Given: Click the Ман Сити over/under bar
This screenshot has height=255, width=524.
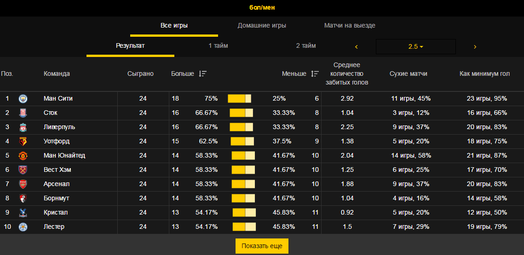Looking at the screenshot, I should click(239, 99).
